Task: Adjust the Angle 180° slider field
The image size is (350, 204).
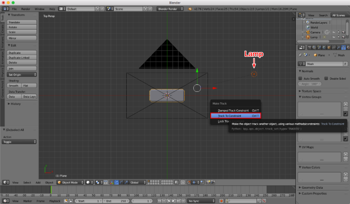Action: (310, 84)
